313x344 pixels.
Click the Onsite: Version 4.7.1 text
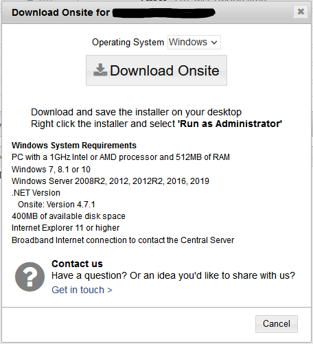point(56,205)
